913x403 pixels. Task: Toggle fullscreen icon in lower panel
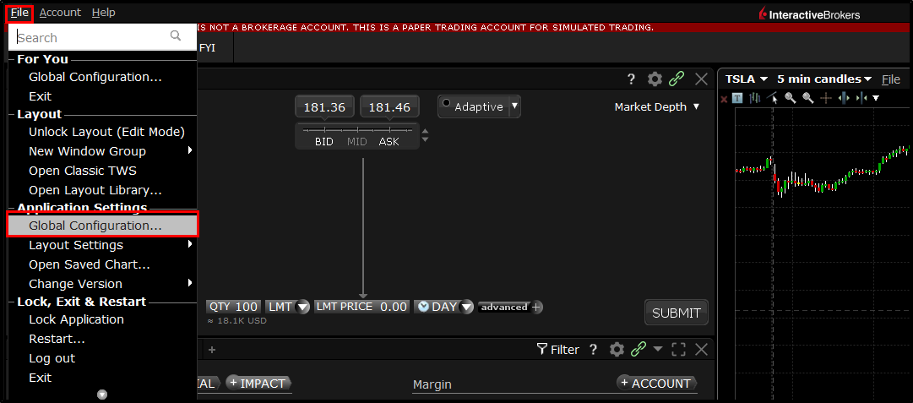(x=678, y=349)
